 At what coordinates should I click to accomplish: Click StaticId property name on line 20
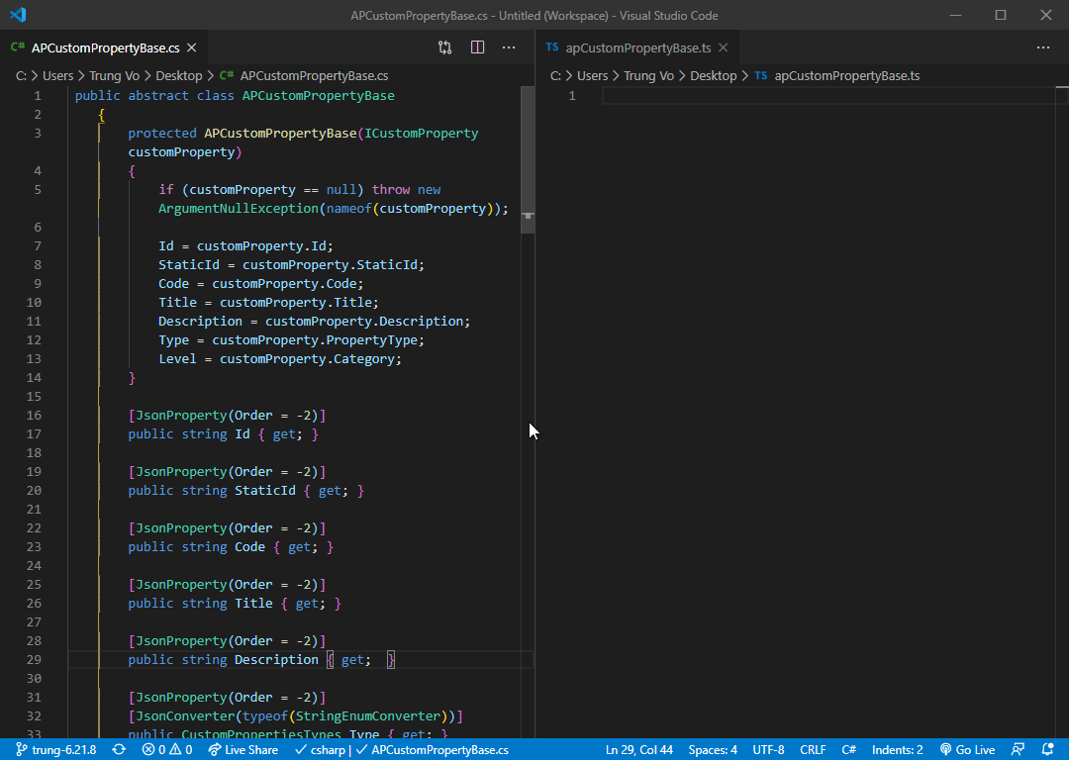(x=265, y=491)
